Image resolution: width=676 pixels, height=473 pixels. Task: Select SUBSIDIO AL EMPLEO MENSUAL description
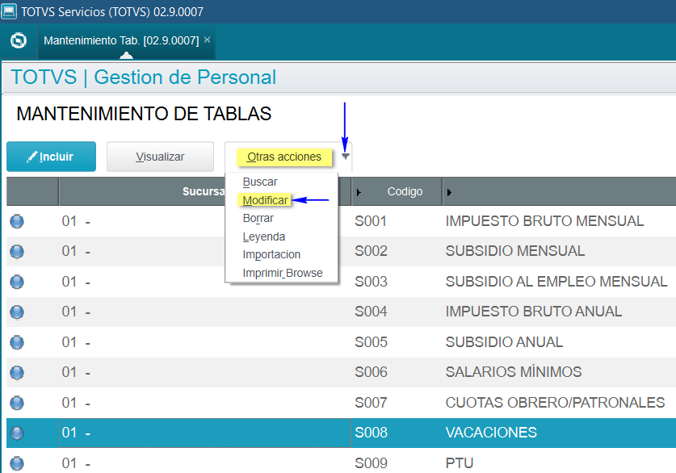pos(556,282)
